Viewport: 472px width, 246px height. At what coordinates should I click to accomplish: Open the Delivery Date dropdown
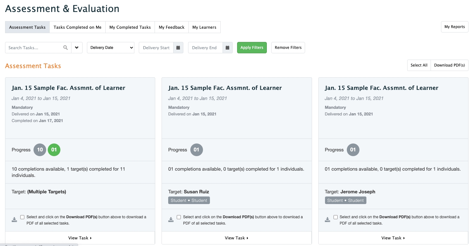[111, 48]
